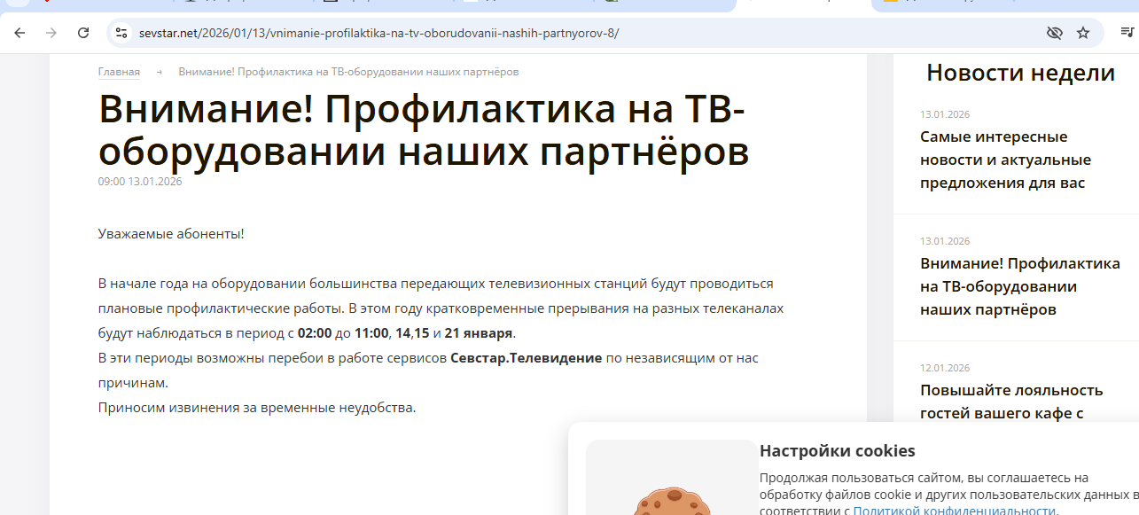Click the Новости недели sidebar heading
Image resolution: width=1139 pixels, height=515 pixels.
(x=1020, y=73)
